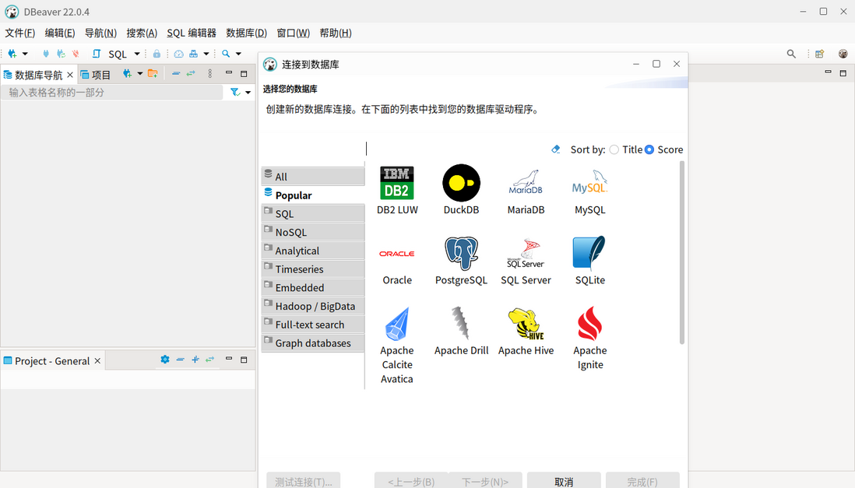
Task: Open the 搜索(A) menu
Action: click(142, 33)
